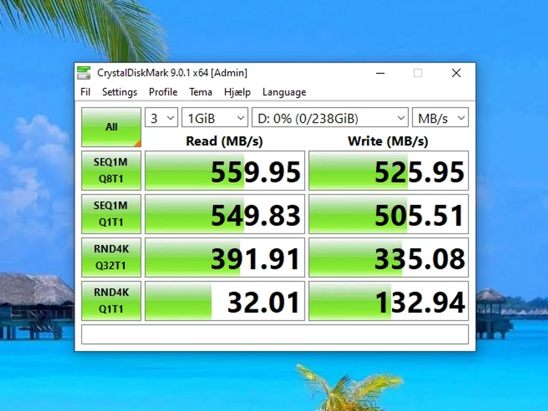The width and height of the screenshot is (548, 411).
Task: Start the SEQ1M Q8T1 test
Action: click(x=111, y=170)
